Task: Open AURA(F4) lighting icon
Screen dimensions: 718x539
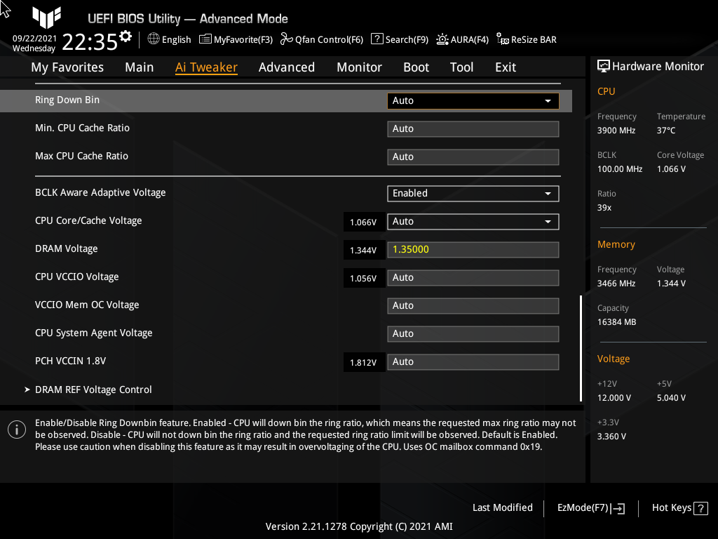Action: [442, 39]
